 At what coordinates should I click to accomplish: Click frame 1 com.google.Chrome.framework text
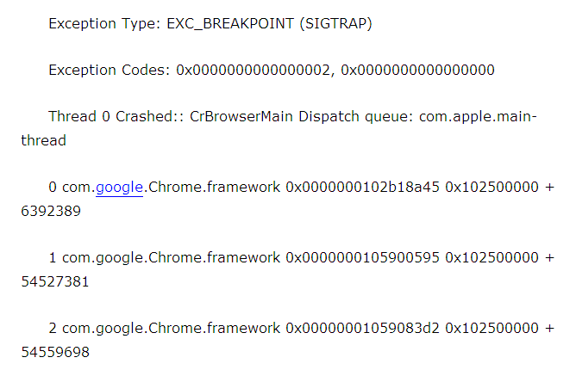pos(171,257)
